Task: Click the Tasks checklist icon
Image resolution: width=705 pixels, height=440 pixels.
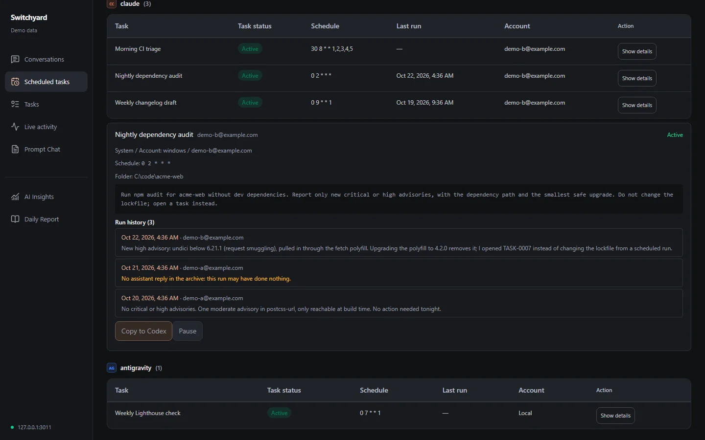Action: pos(15,104)
